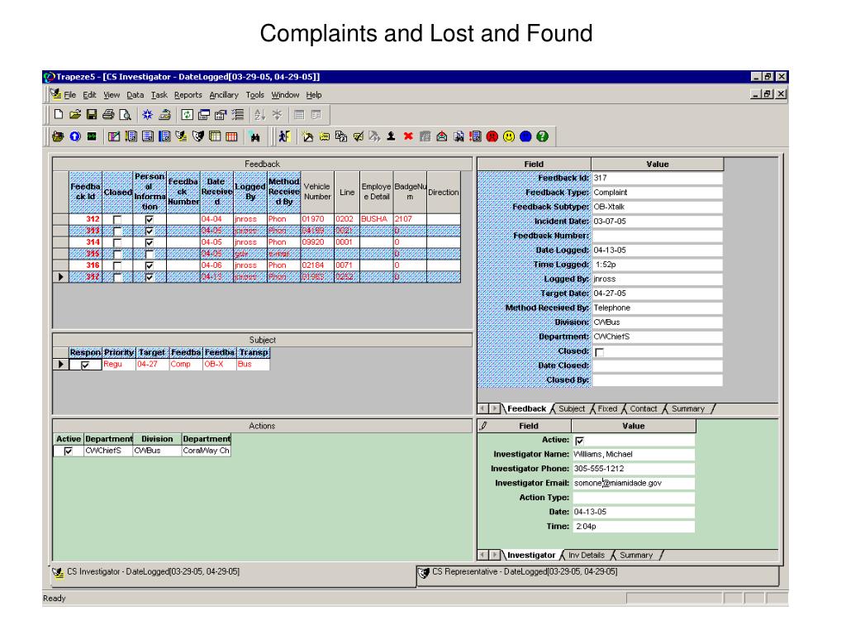This screenshot has height=635, width=846.
Task: Click the Investigator Phone value field
Action: (x=634, y=469)
